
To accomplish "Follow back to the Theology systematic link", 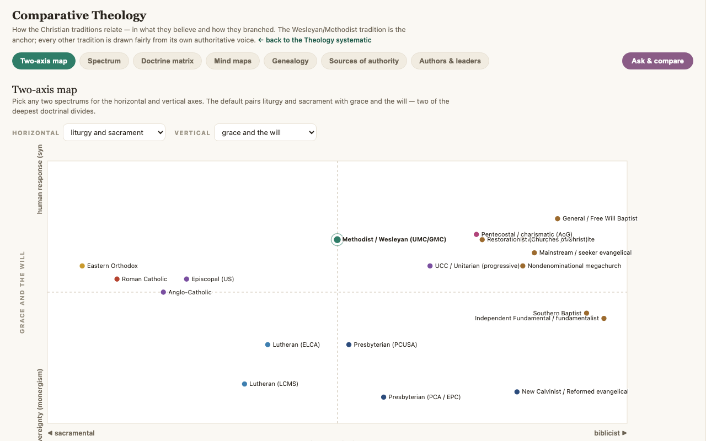I will point(315,40).
